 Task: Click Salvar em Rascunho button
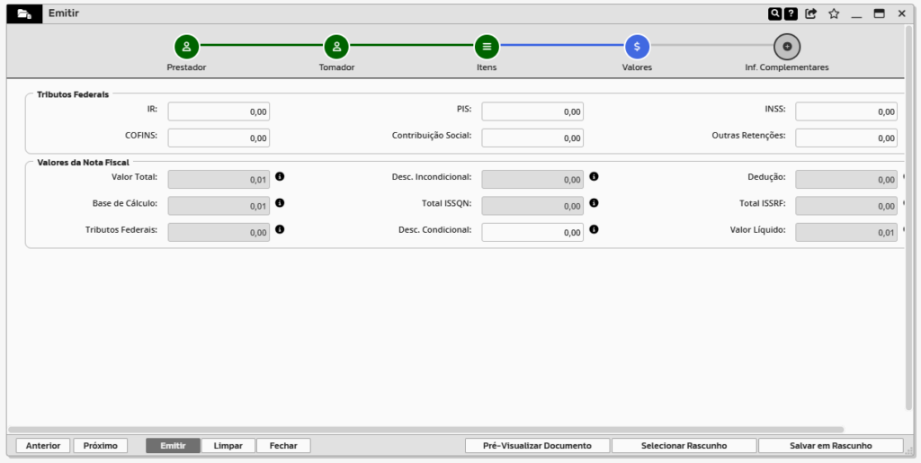[830, 446]
